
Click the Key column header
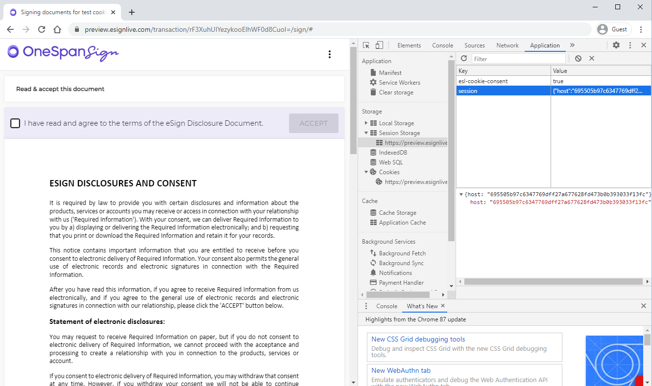[504, 71]
